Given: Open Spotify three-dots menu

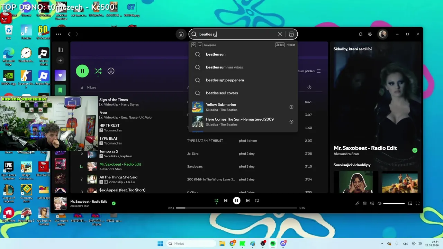Looking at the screenshot, I should (58, 34).
